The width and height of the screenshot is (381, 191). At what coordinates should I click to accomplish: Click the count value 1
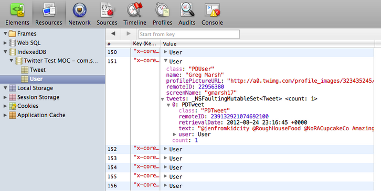196,140
